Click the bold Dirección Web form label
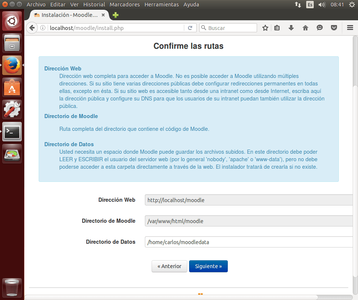 click(x=117, y=200)
